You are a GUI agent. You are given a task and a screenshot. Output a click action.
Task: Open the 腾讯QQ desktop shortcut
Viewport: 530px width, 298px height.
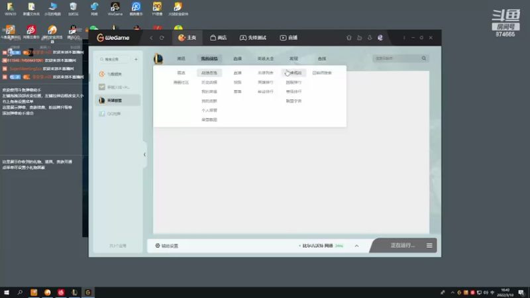73,32
